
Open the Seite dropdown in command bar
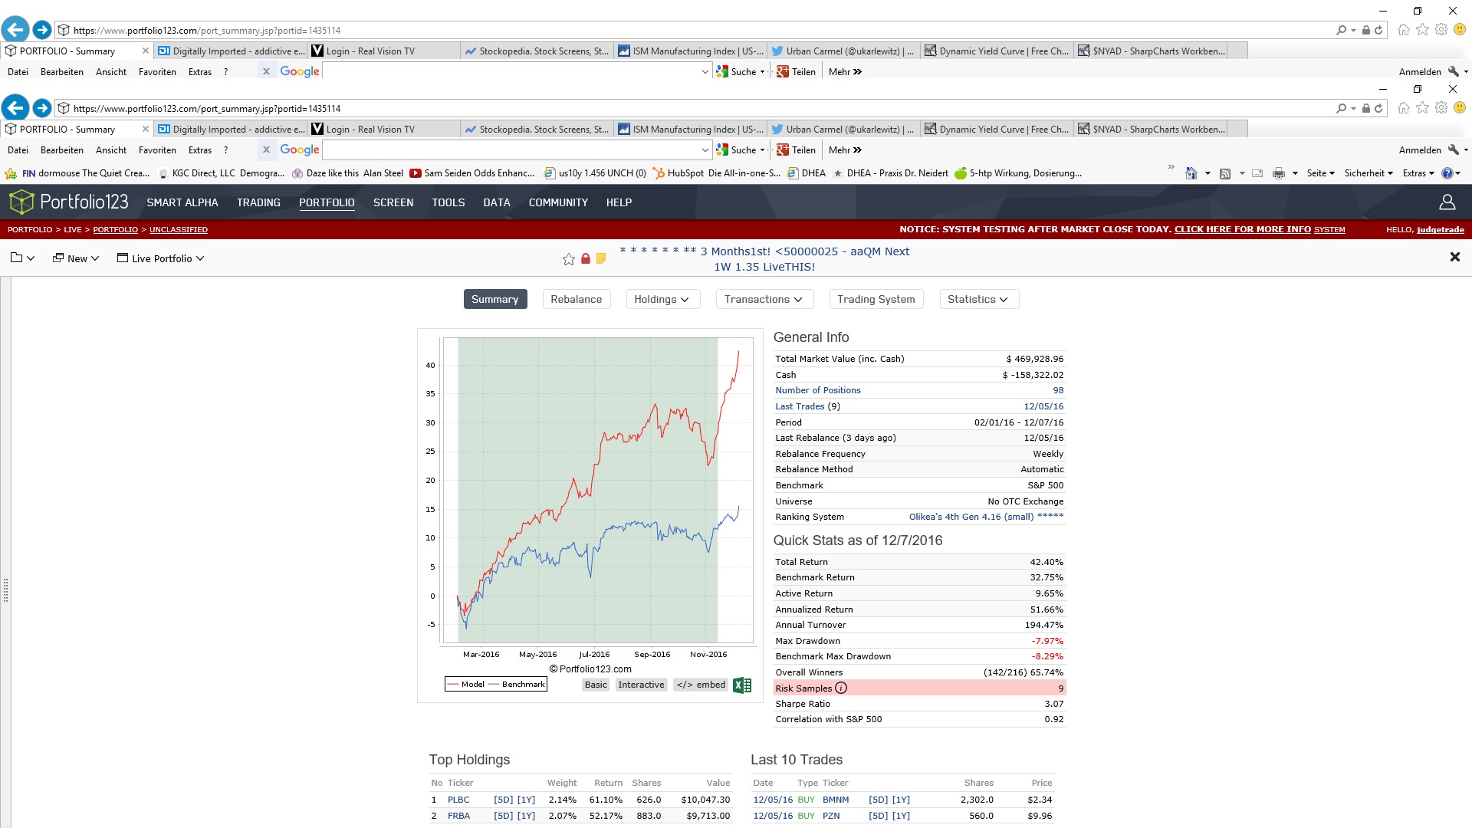1320,173
